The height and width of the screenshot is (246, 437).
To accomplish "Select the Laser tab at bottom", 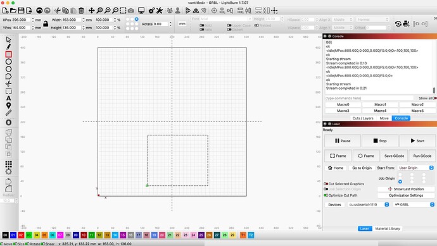I will [364, 228].
